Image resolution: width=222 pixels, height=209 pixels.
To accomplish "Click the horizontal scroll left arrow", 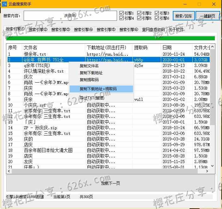I will pos(9,171).
